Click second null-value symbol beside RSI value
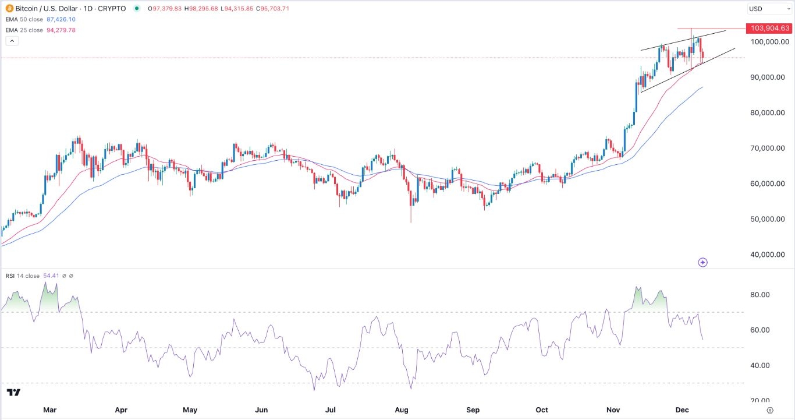Screen dimensions: 795x420 coord(72,276)
